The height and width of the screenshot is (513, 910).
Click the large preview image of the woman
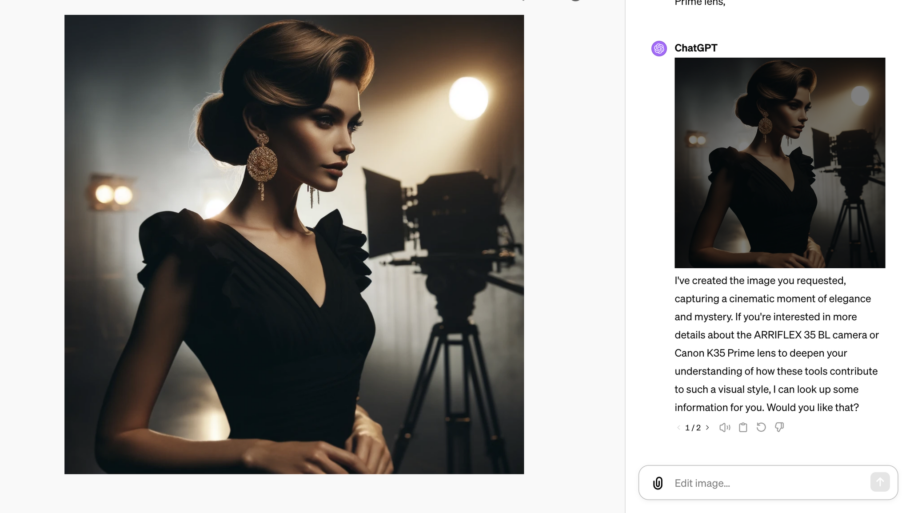pyautogui.click(x=294, y=244)
